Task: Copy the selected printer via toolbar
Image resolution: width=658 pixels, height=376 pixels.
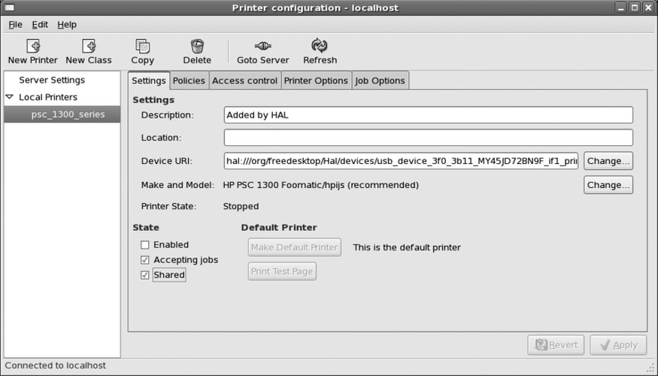Action: click(142, 47)
